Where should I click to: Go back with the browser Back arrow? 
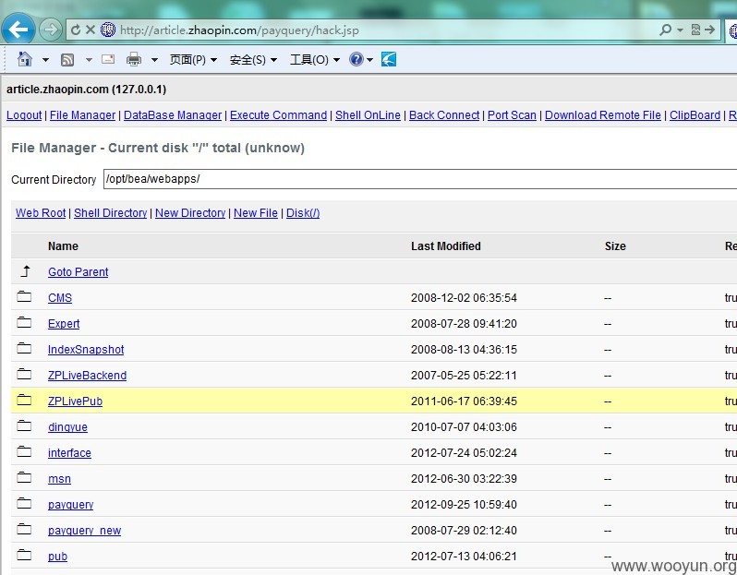(18, 30)
